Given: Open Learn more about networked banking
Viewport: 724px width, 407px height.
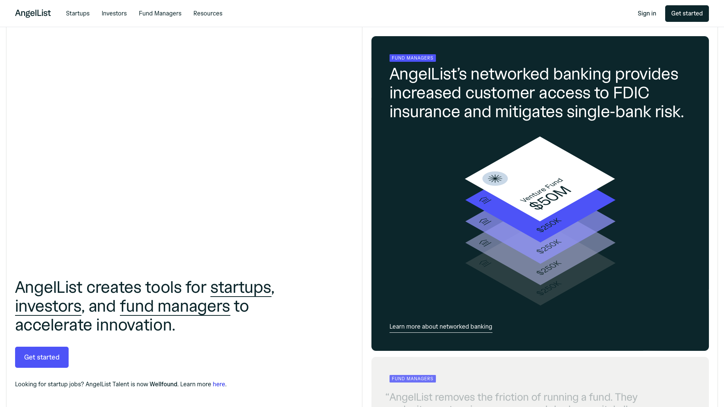Looking at the screenshot, I should (441, 327).
